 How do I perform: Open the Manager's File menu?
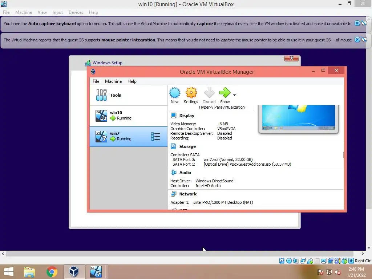[x=96, y=81]
